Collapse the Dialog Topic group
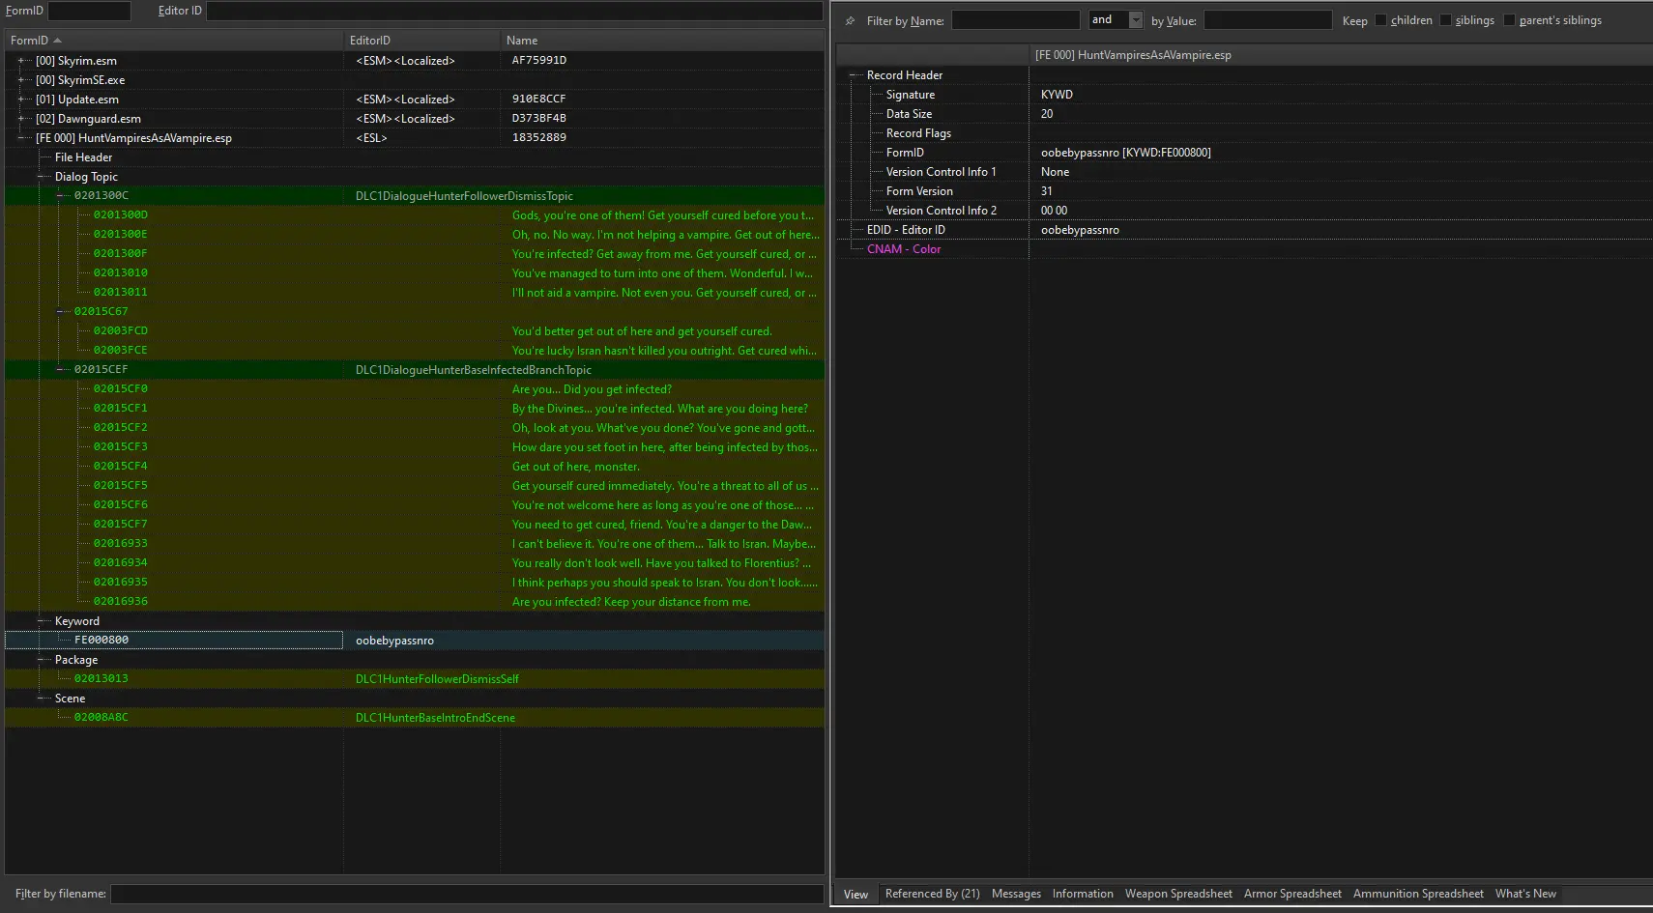 [x=41, y=177]
